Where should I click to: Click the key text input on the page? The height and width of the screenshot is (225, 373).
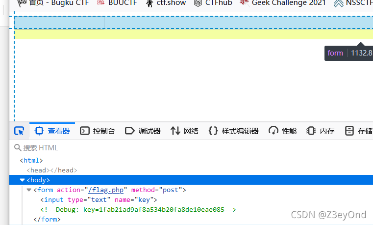click(x=59, y=23)
